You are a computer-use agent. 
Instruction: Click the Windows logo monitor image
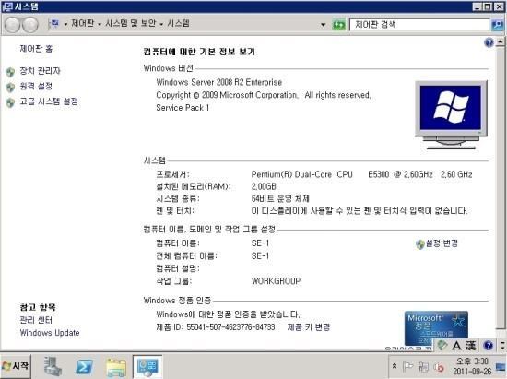pos(451,114)
